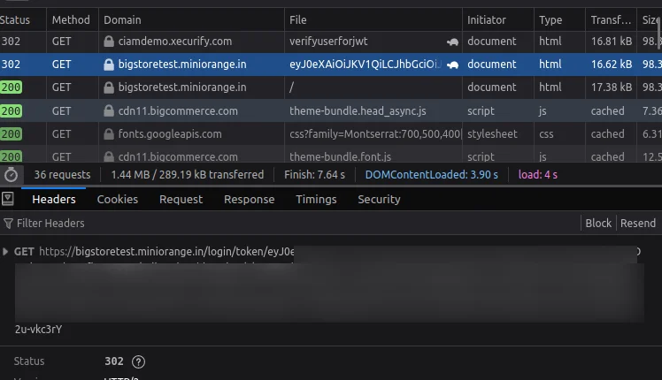Expand the GET request URL disclosure triangle

click(x=5, y=252)
